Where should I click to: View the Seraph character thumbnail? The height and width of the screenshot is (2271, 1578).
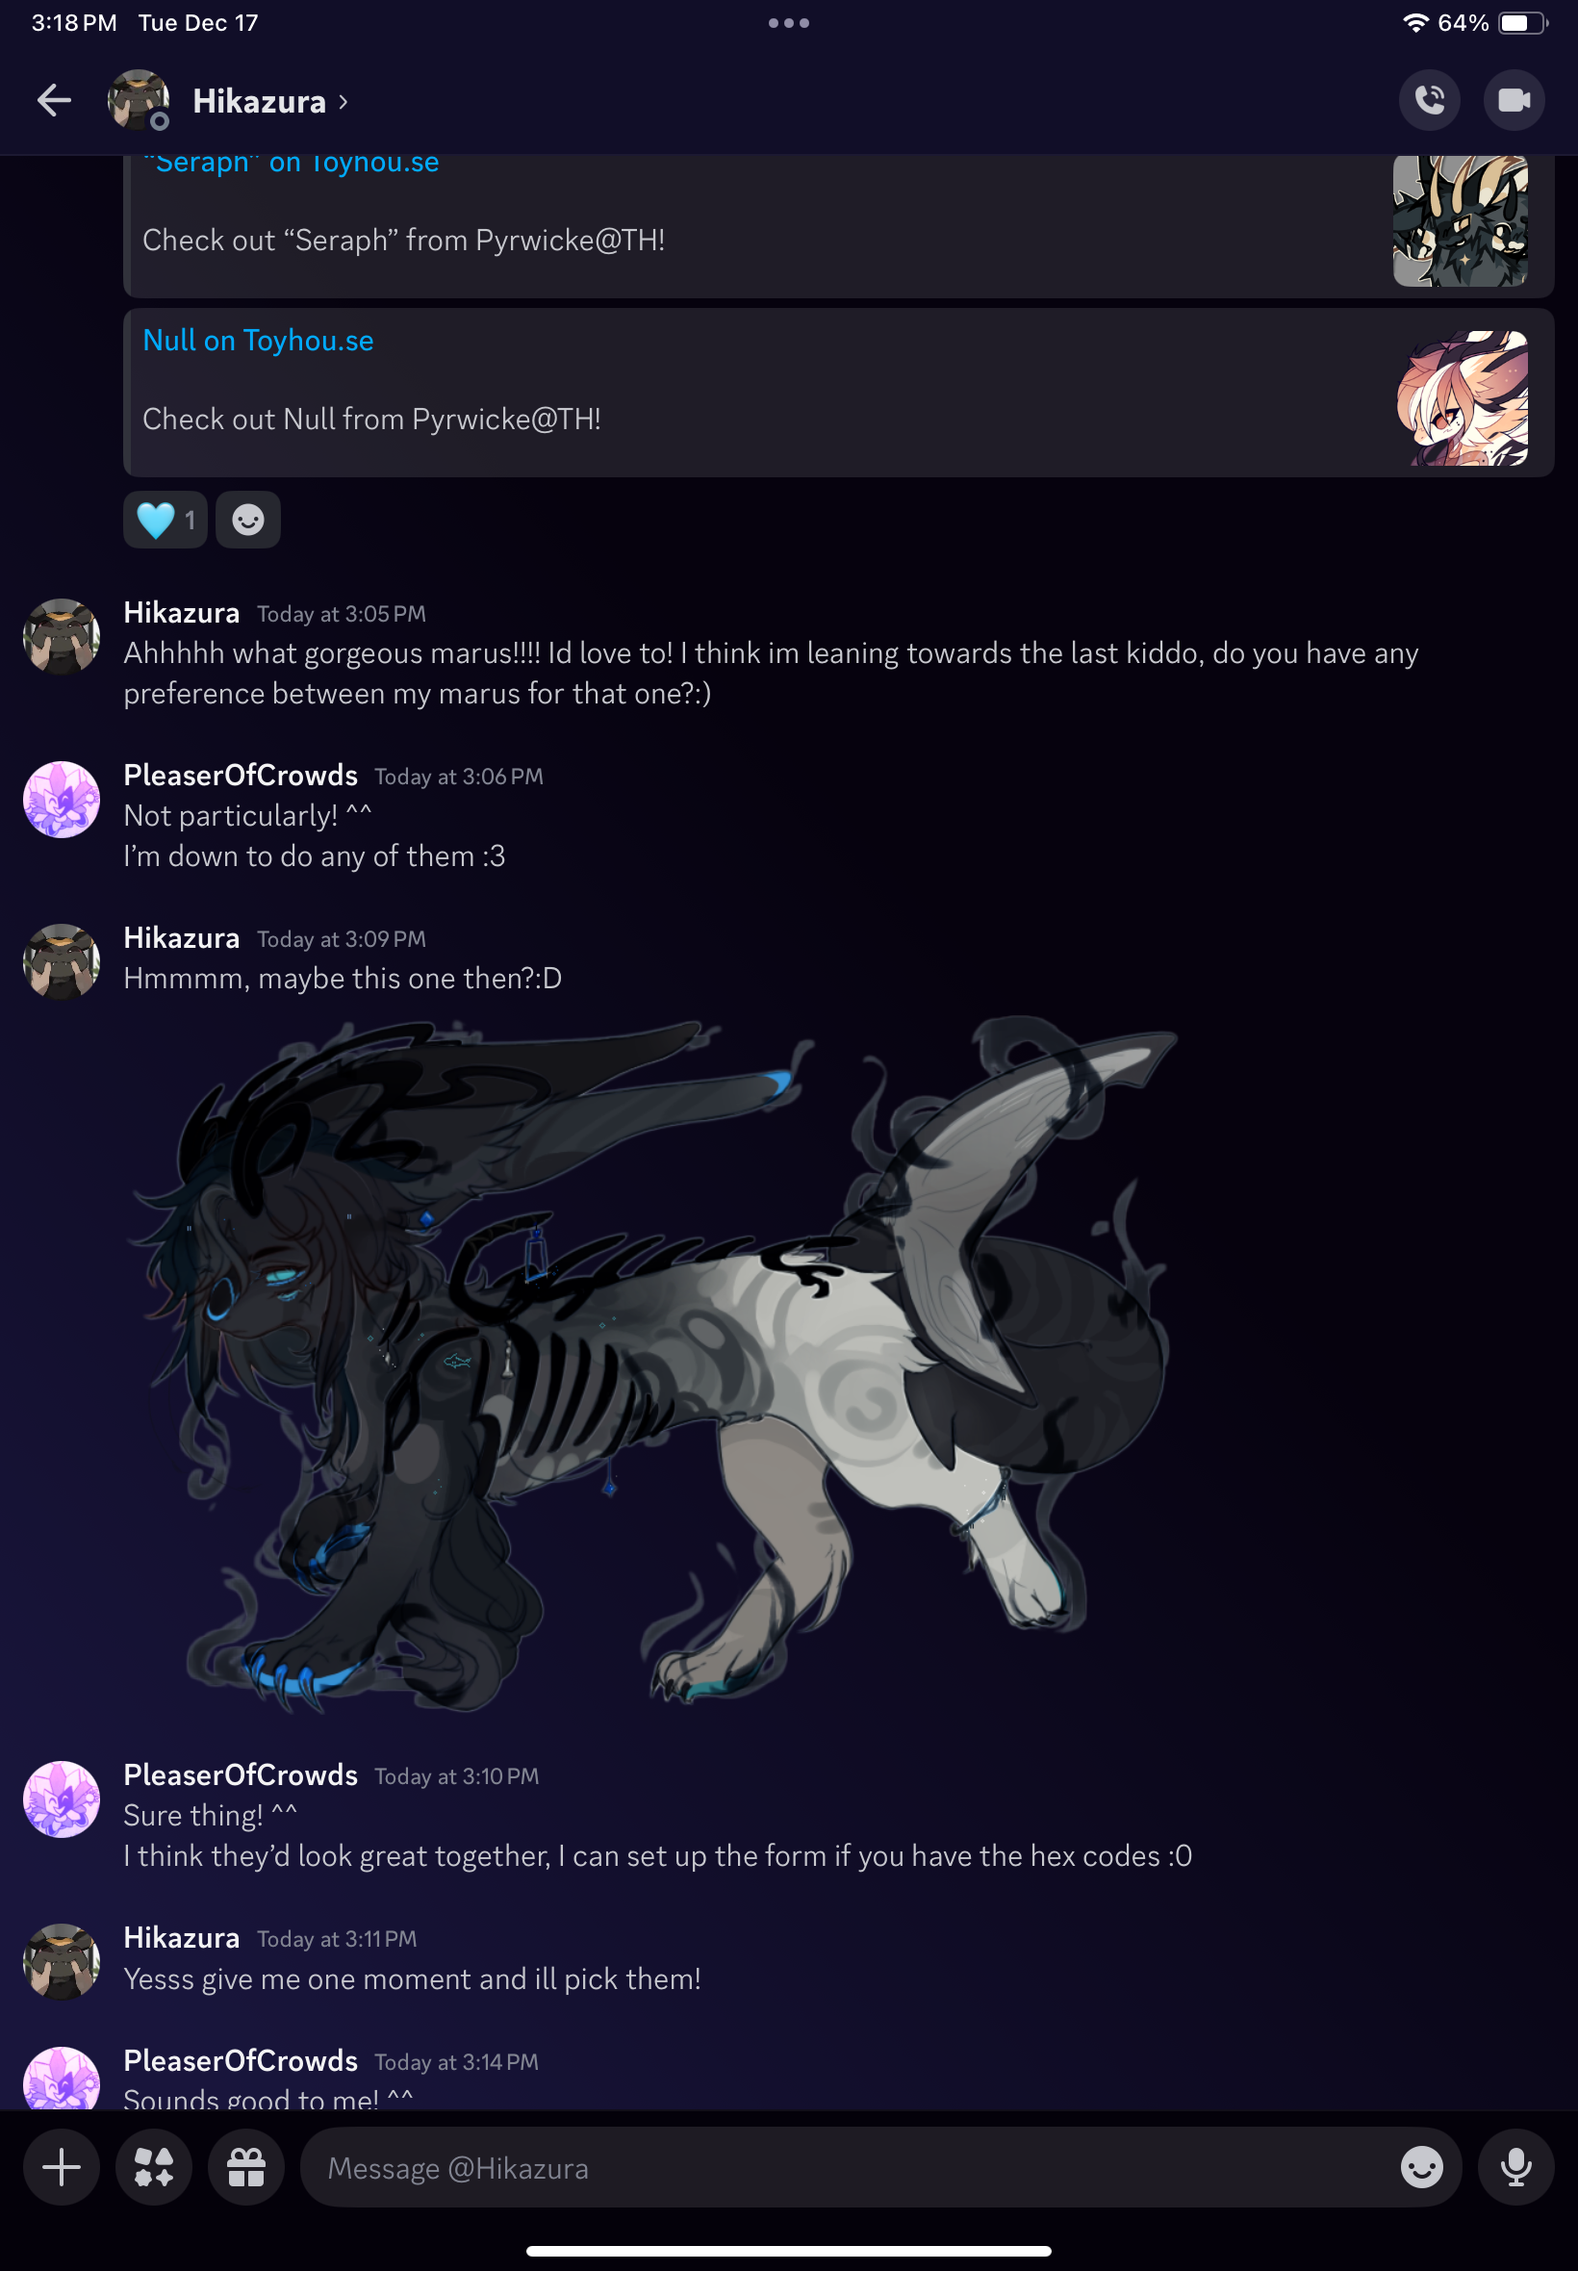[x=1461, y=220]
